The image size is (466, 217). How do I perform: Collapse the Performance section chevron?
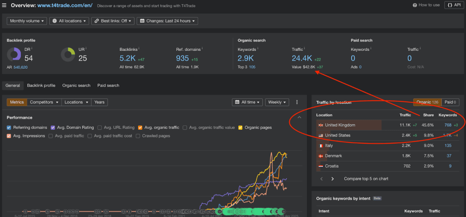tap(299, 117)
